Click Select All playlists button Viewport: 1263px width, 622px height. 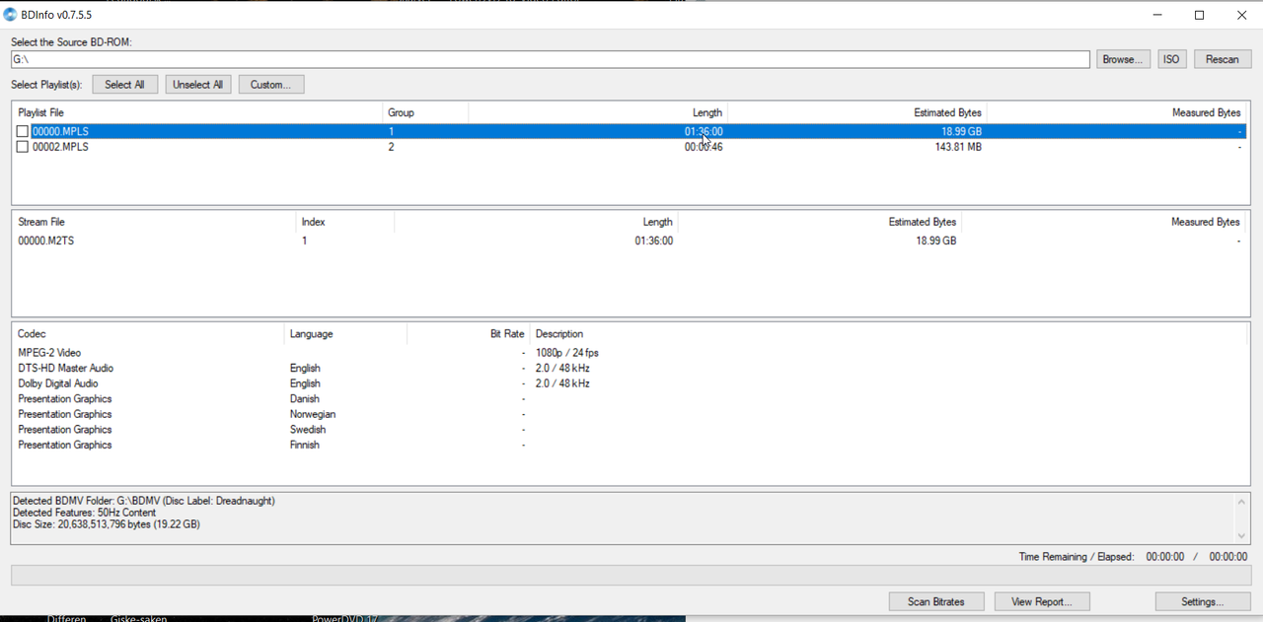click(x=124, y=85)
